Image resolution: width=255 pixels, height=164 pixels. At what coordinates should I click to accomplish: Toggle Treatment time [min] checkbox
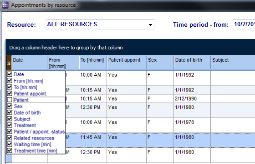(x=10, y=150)
